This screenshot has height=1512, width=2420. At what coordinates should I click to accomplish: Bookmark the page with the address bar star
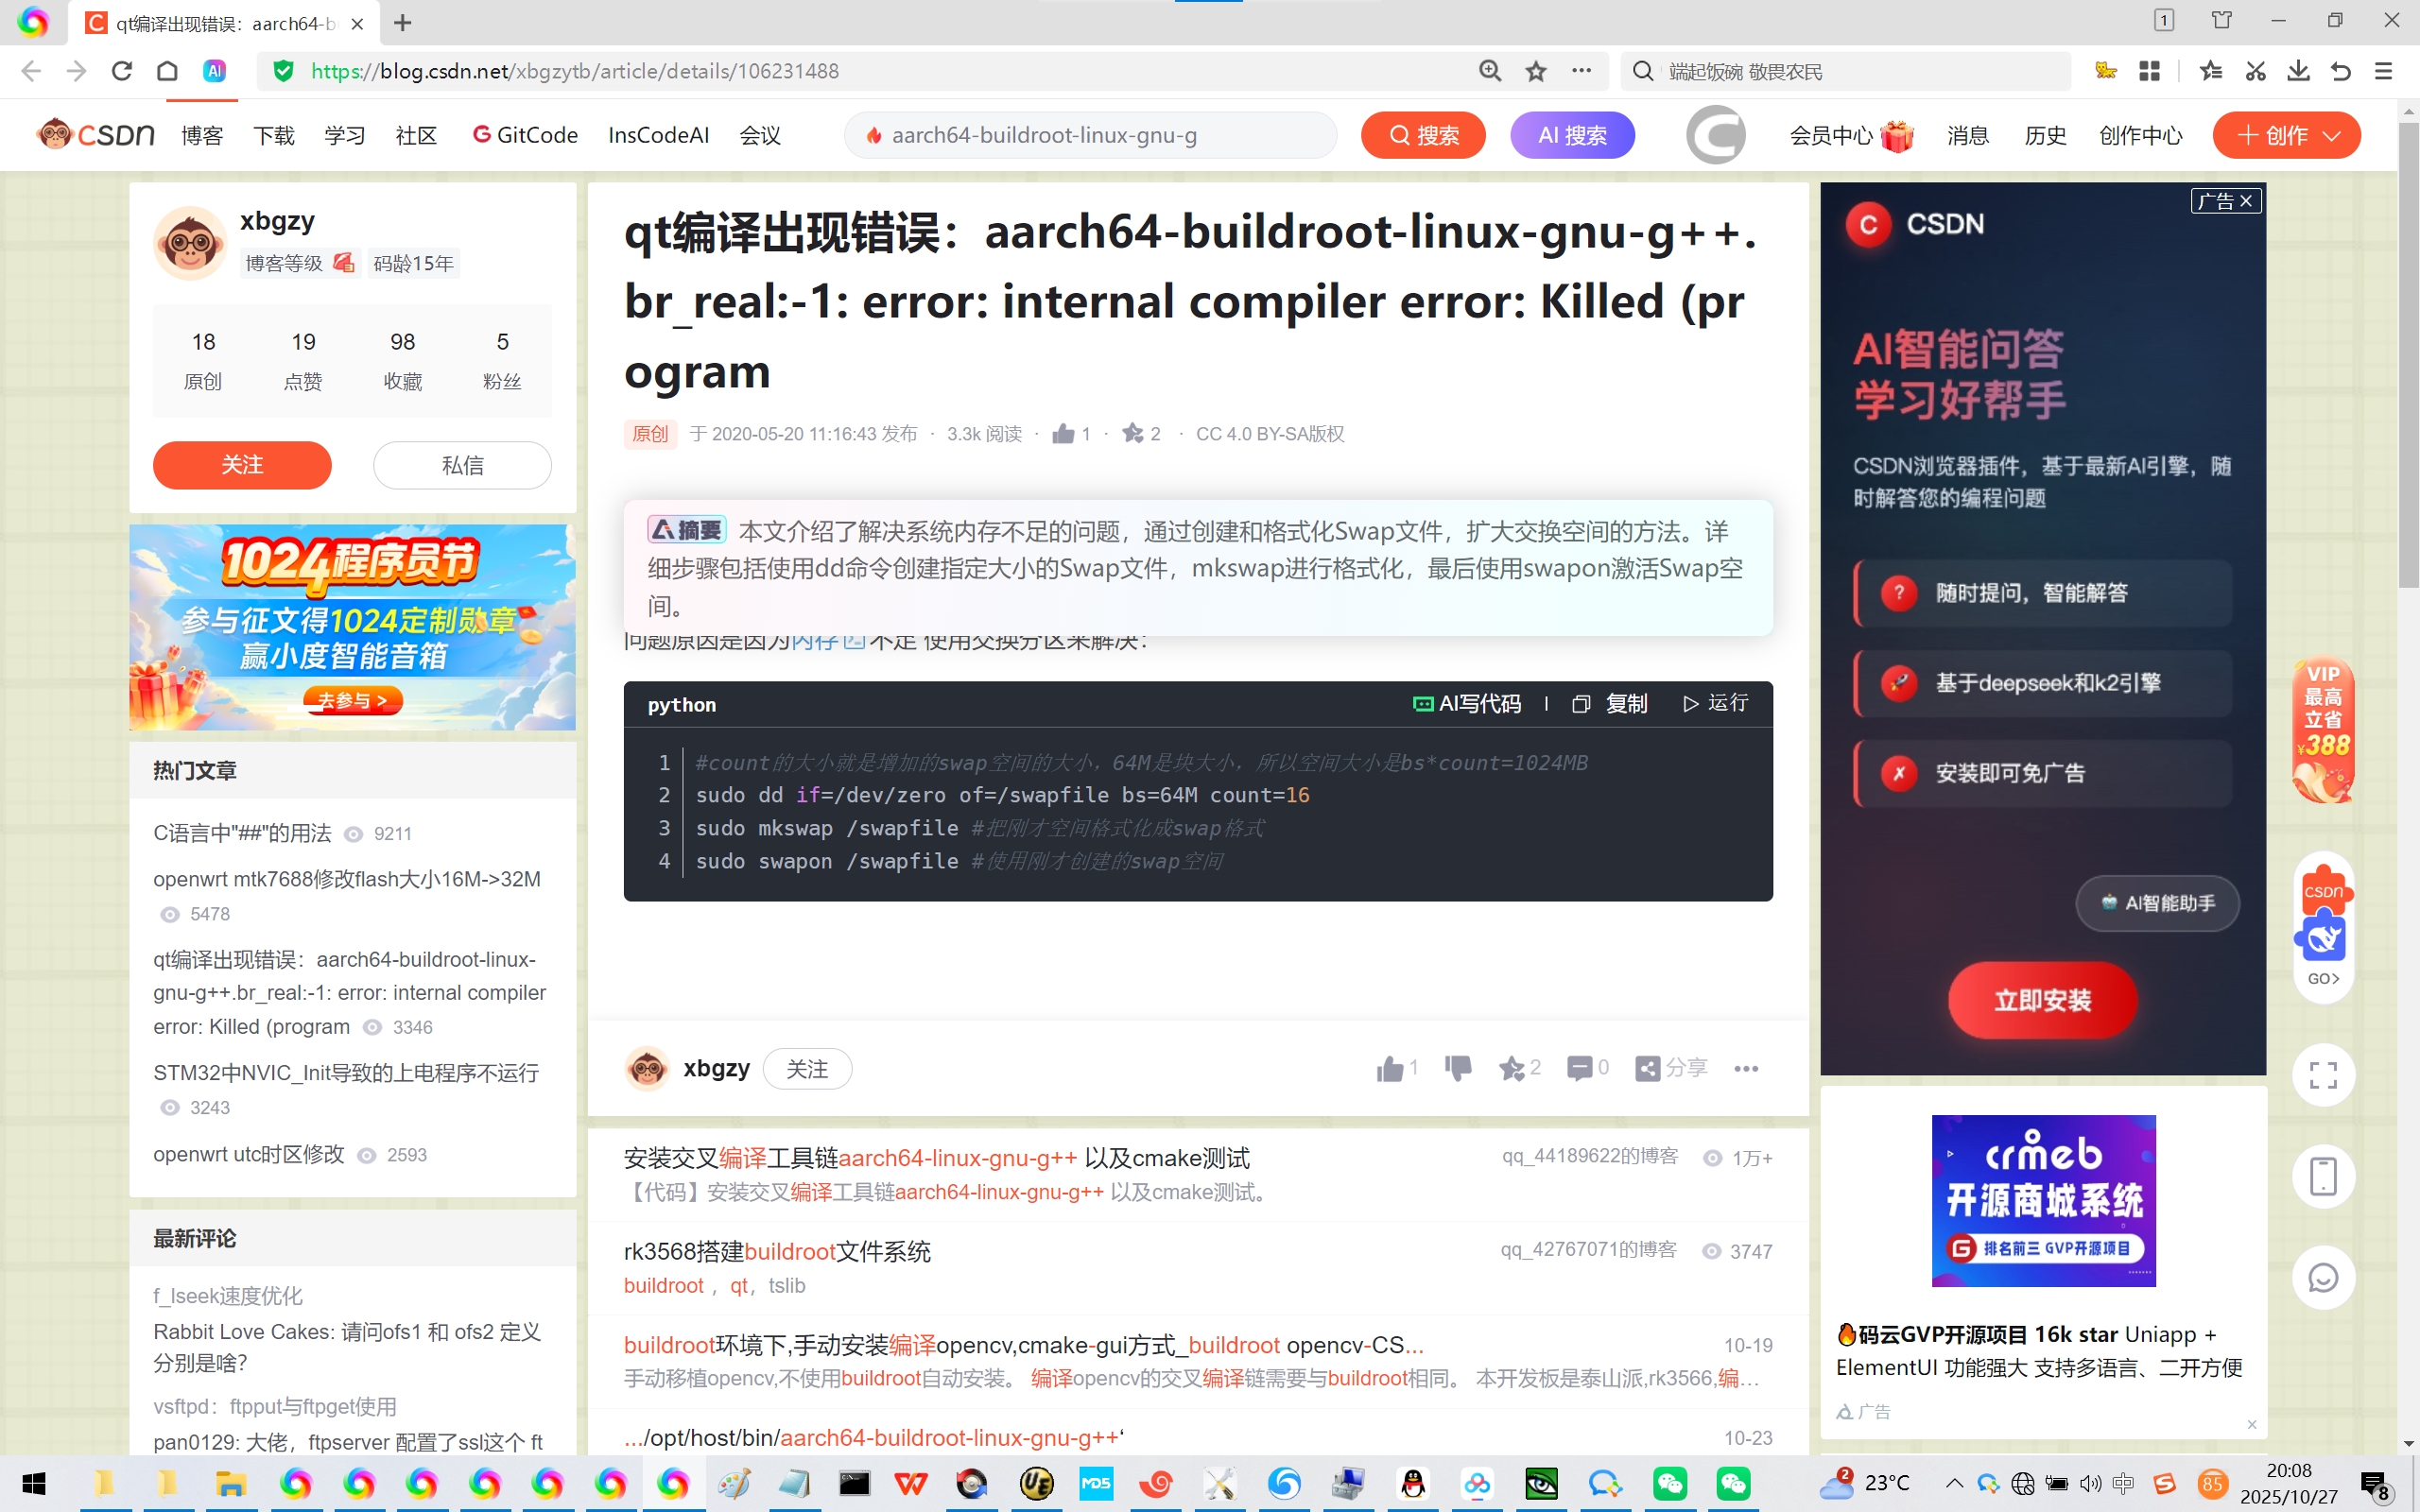[1536, 71]
